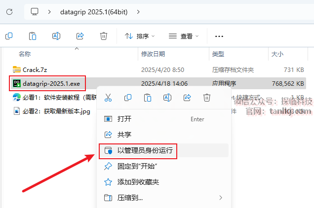Open the three-dot more options menu
The height and width of the screenshot is (208, 314).
(219, 36)
